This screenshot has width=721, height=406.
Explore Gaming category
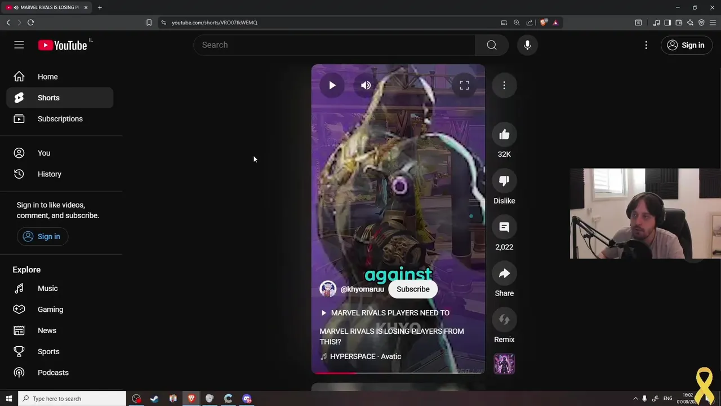tap(60, 310)
